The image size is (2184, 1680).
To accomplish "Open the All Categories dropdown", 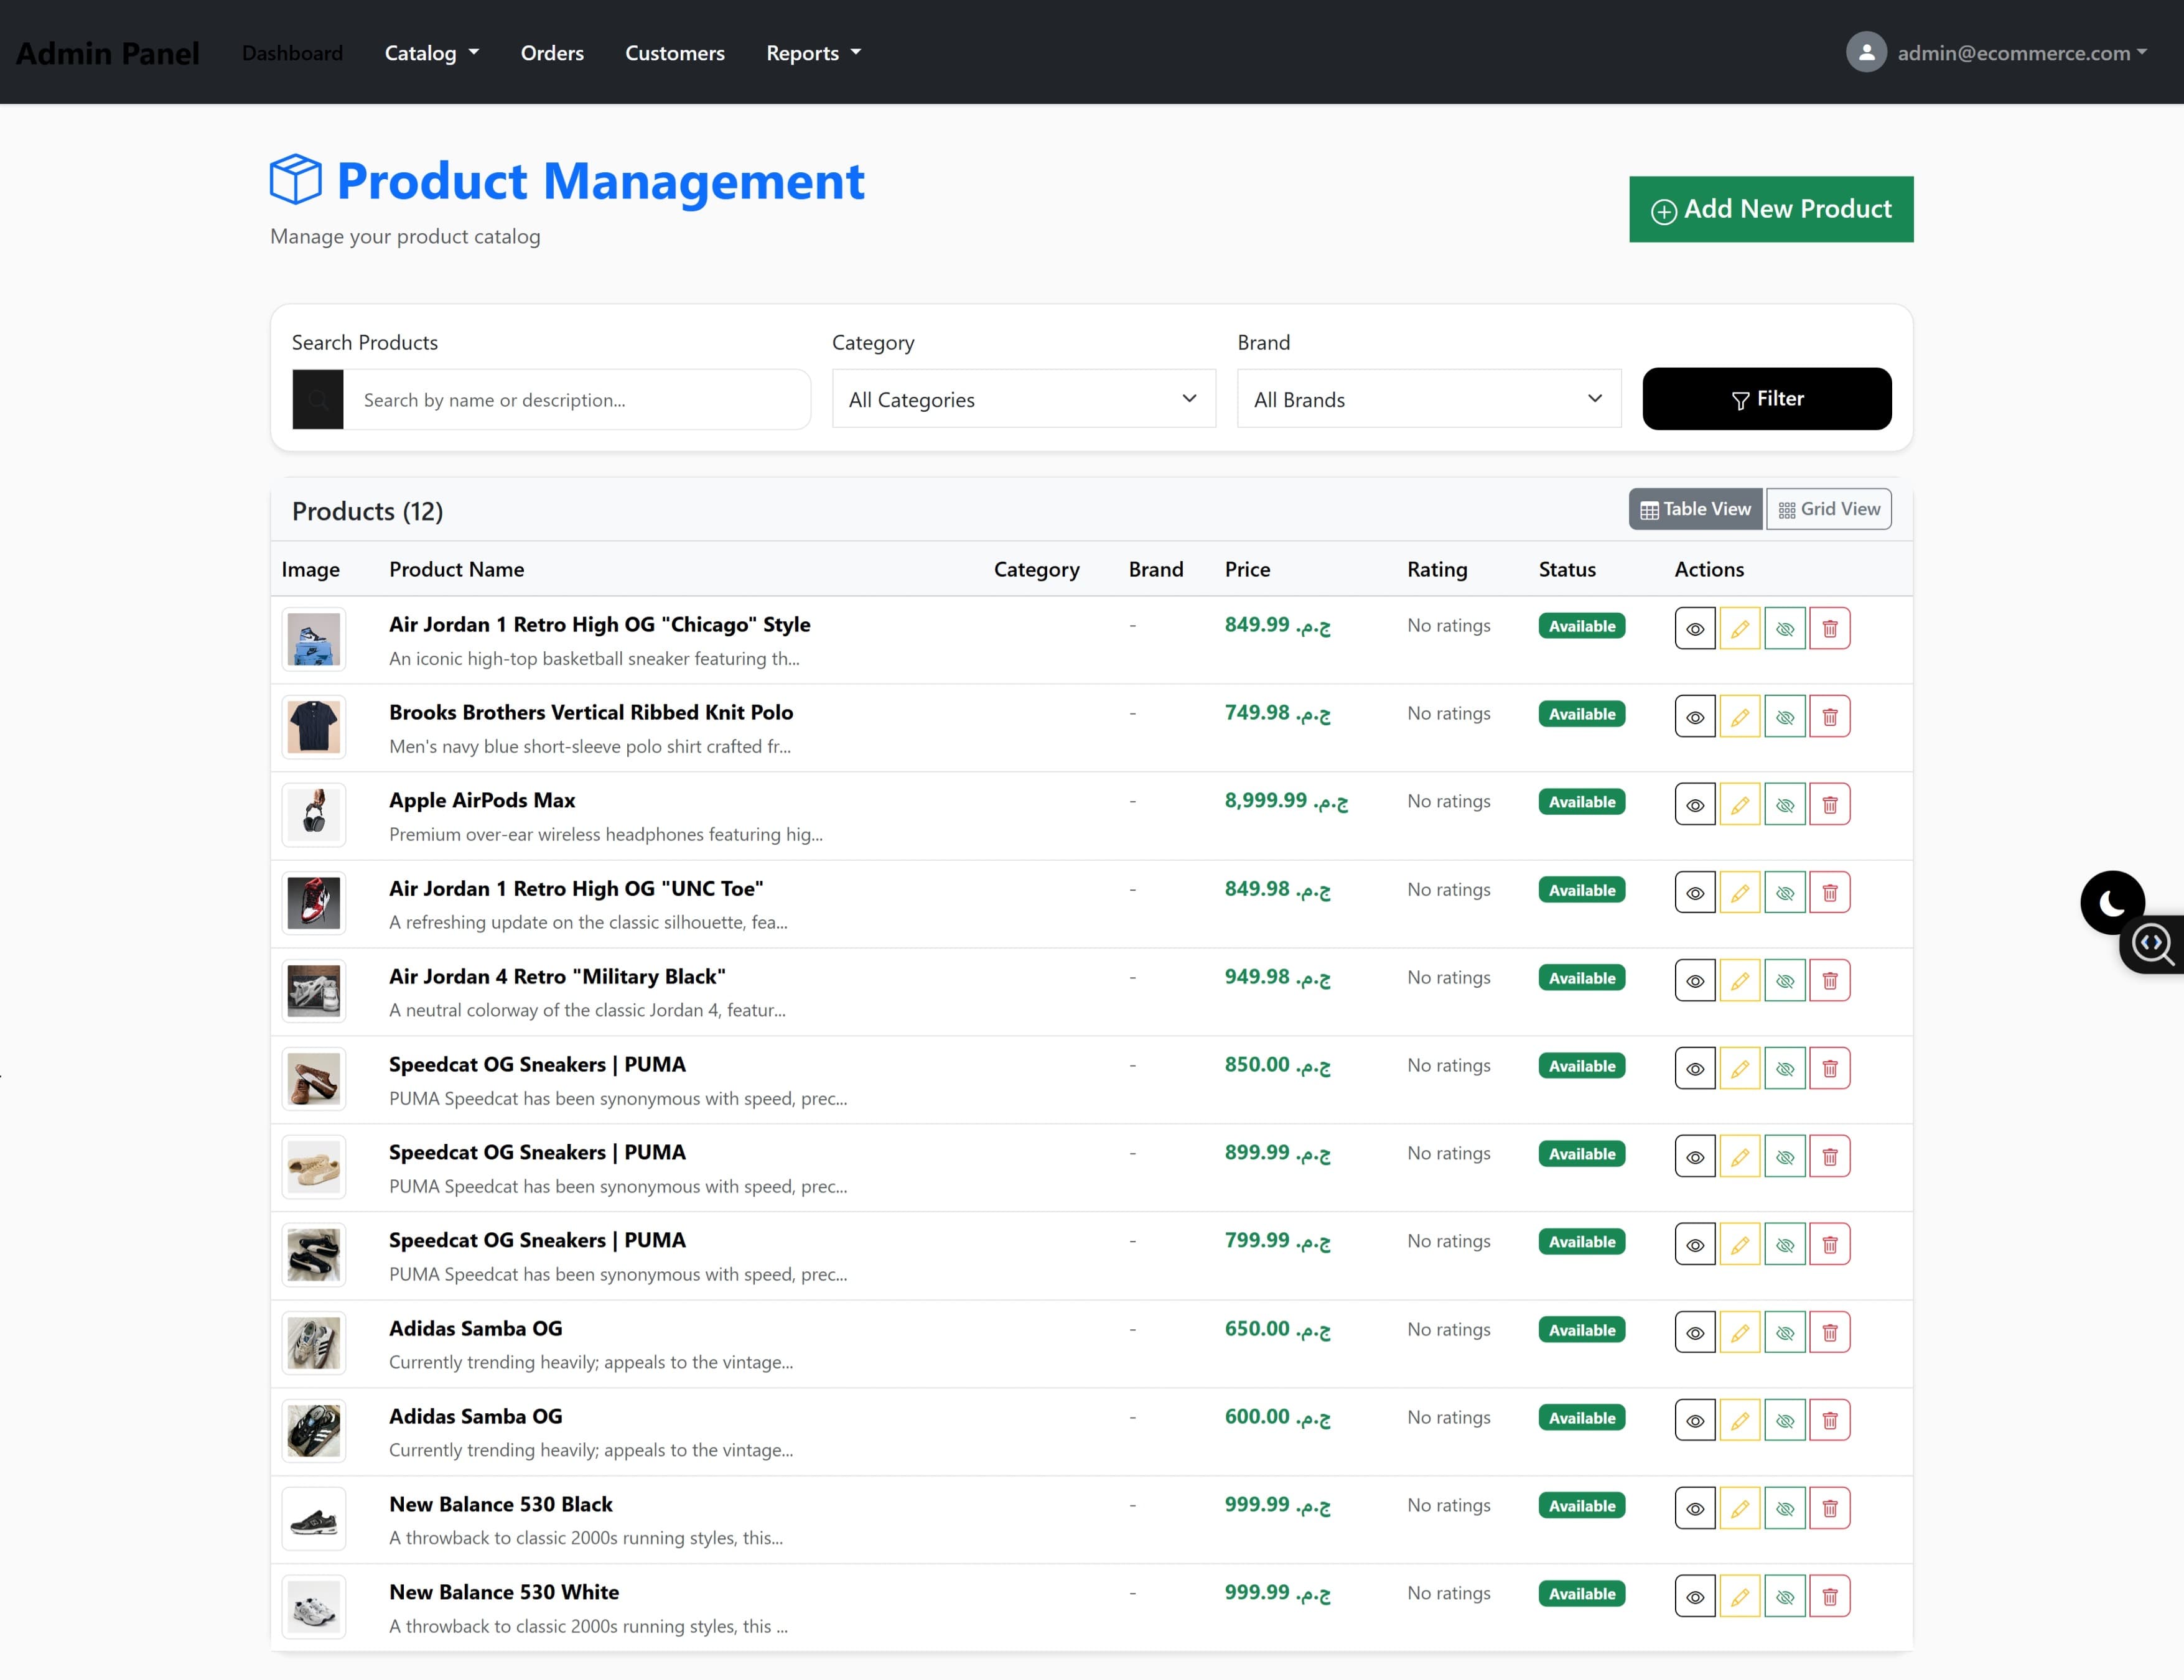I will (1024, 399).
